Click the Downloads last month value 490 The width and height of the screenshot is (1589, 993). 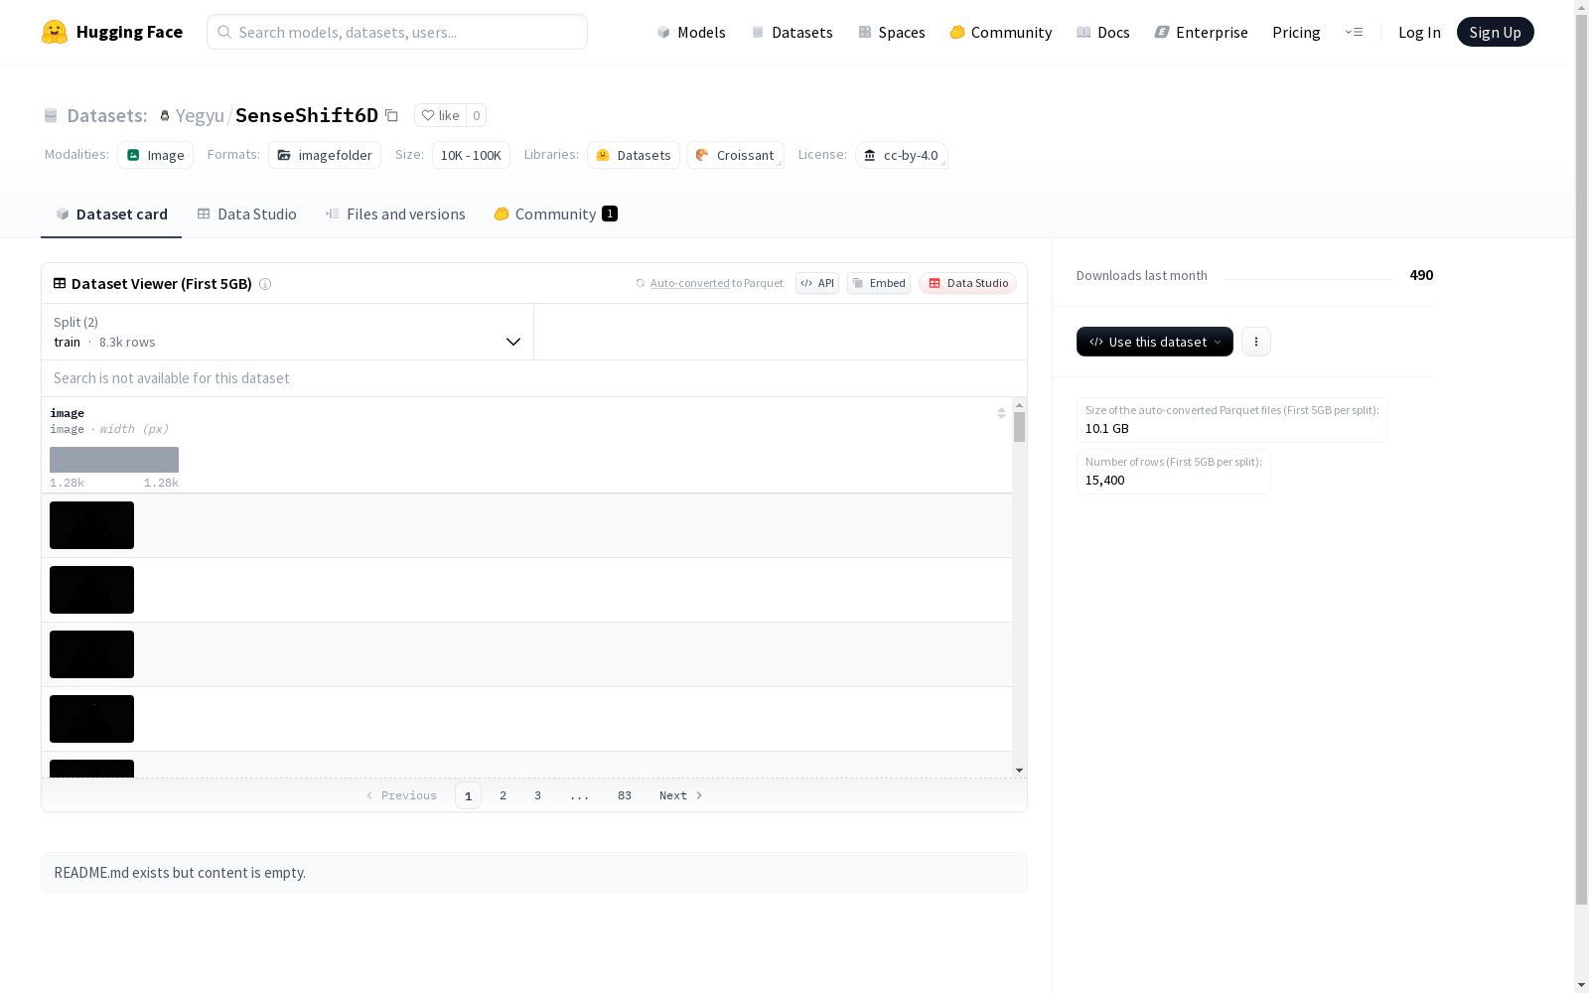coord(1421,275)
